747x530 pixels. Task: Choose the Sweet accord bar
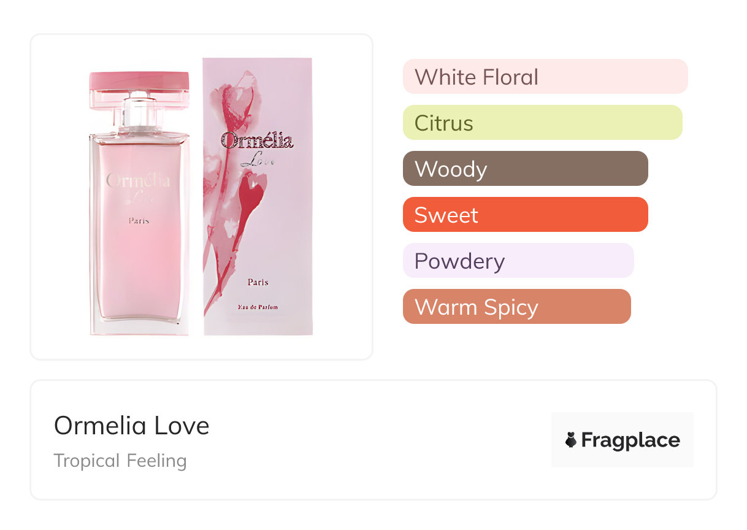(x=526, y=215)
